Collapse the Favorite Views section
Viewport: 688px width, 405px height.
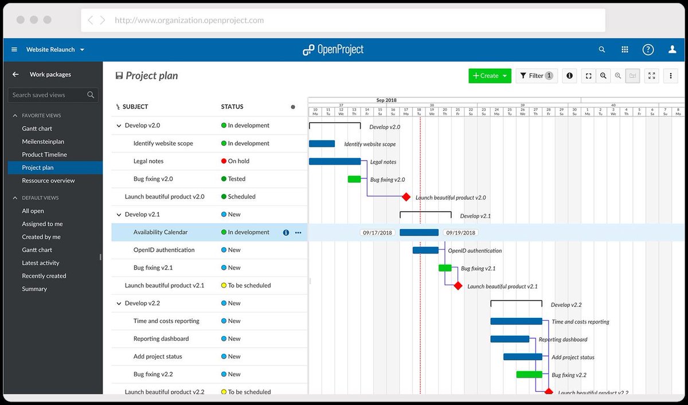click(x=15, y=116)
